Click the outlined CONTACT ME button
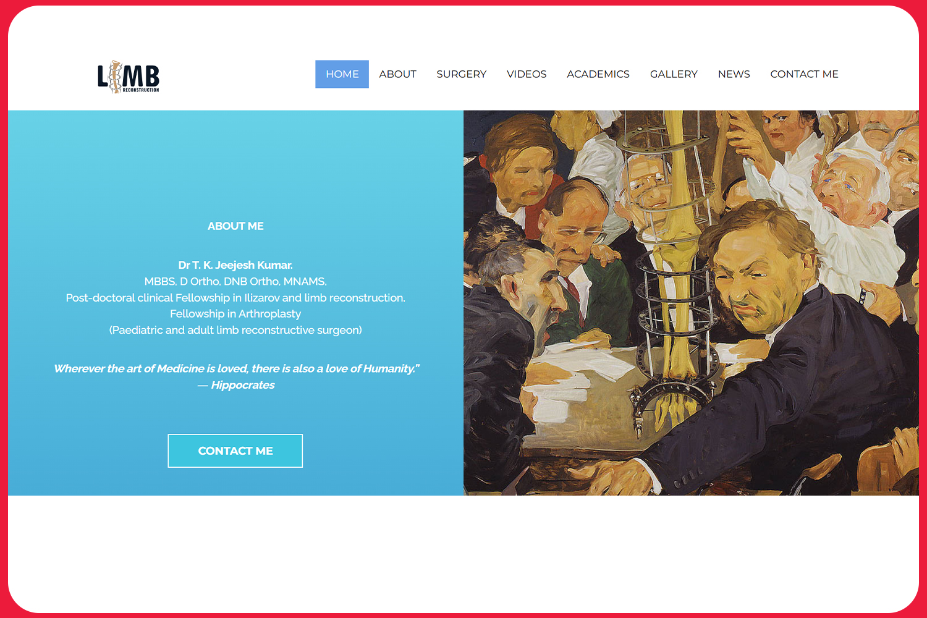Image resolution: width=927 pixels, height=618 pixels. pyautogui.click(x=235, y=451)
